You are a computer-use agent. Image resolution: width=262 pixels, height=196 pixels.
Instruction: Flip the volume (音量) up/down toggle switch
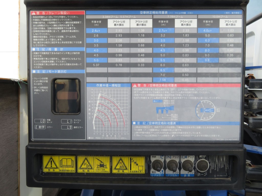[x=188, y=165]
